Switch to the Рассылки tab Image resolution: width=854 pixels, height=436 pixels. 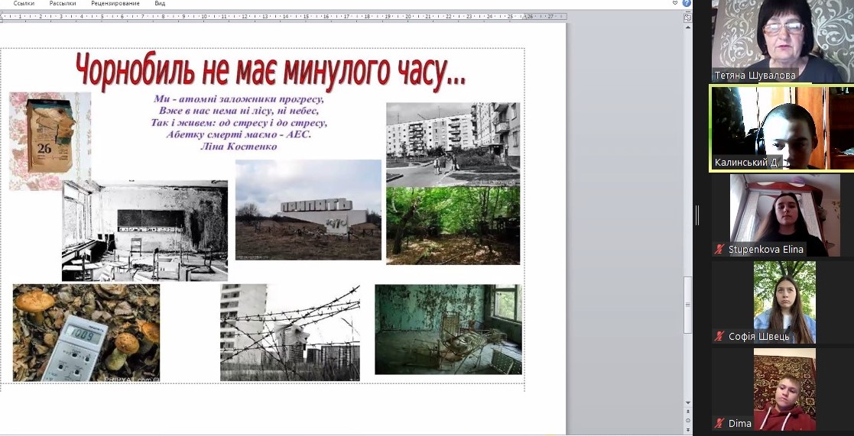click(x=63, y=4)
